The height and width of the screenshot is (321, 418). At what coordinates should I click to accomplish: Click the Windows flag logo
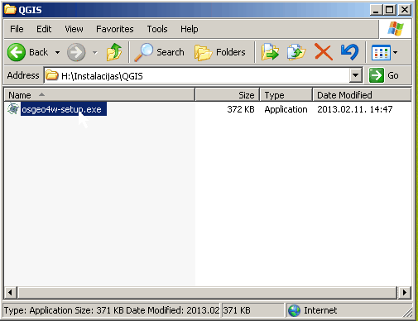point(396,29)
